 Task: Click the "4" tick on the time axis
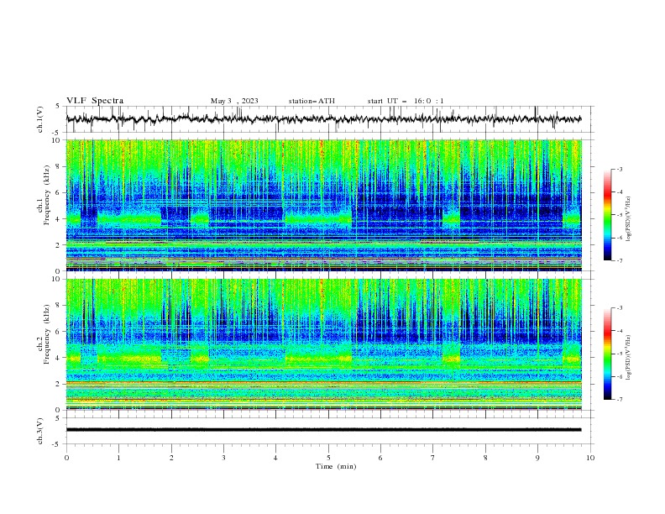click(x=275, y=458)
